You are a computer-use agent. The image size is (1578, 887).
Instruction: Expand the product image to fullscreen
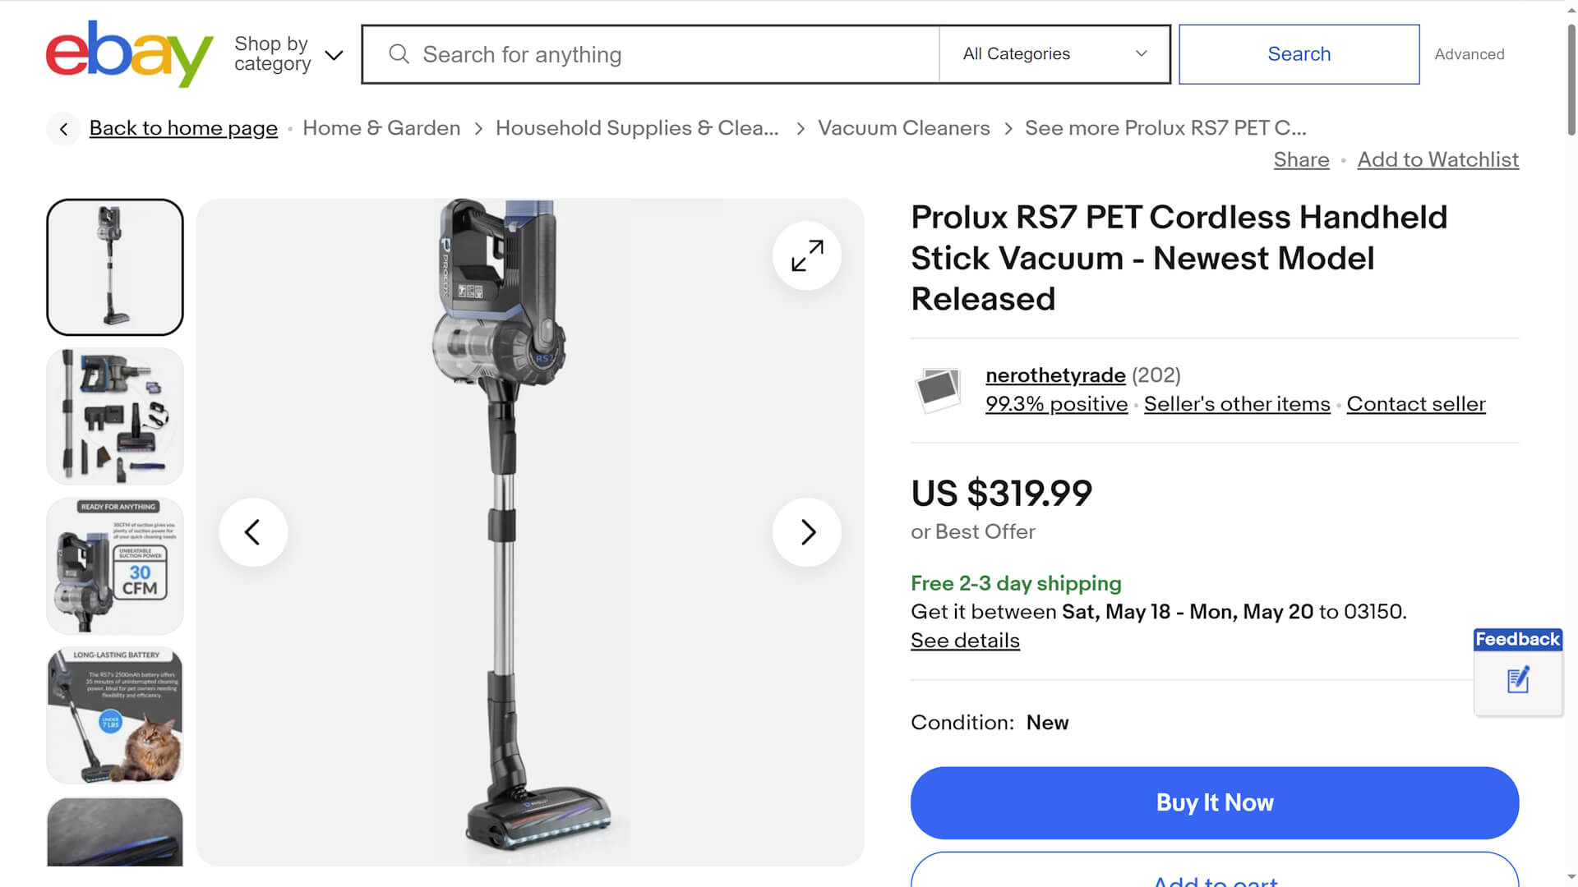[x=806, y=255]
